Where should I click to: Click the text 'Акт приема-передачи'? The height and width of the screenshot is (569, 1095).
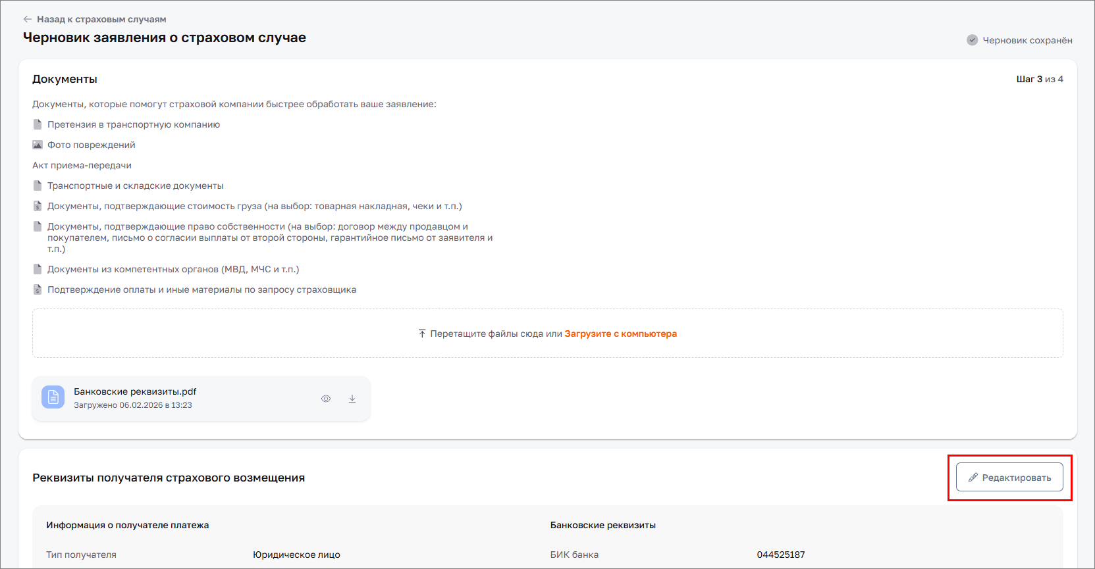pyautogui.click(x=82, y=165)
